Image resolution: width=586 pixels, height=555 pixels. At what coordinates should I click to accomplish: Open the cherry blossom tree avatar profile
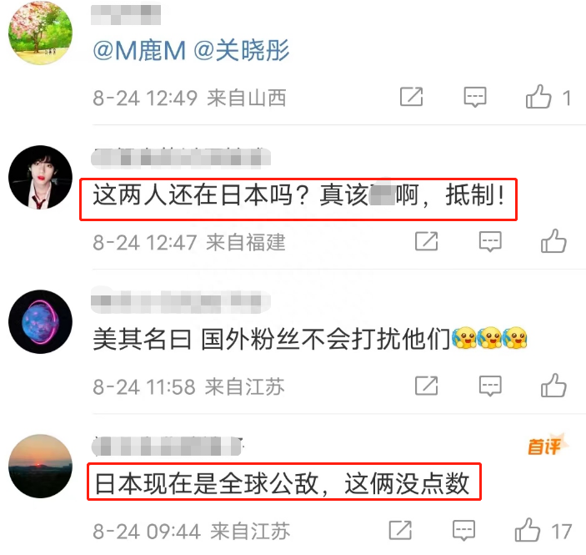(40, 33)
